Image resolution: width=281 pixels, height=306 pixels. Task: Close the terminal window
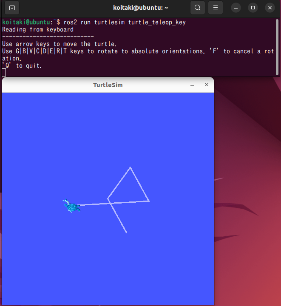click(x=270, y=8)
